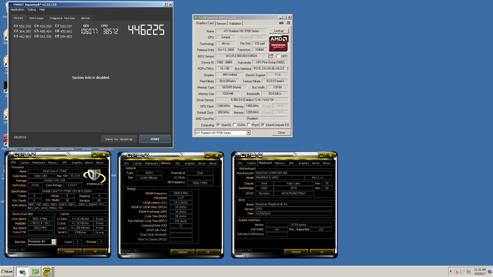Click the GPU name ATI Radeon HD 5700 Series field
Image resolution: width=493 pixels, height=277 pixels.
pyautogui.click(x=241, y=31)
